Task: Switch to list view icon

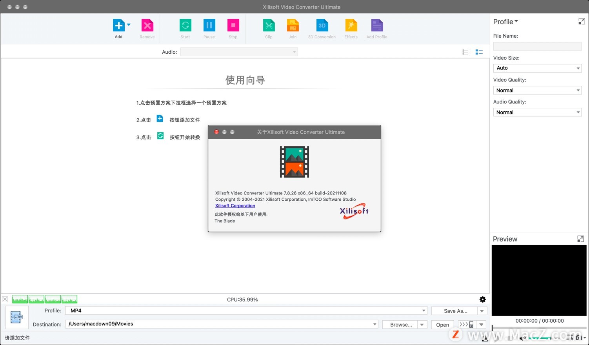Action: coord(465,52)
